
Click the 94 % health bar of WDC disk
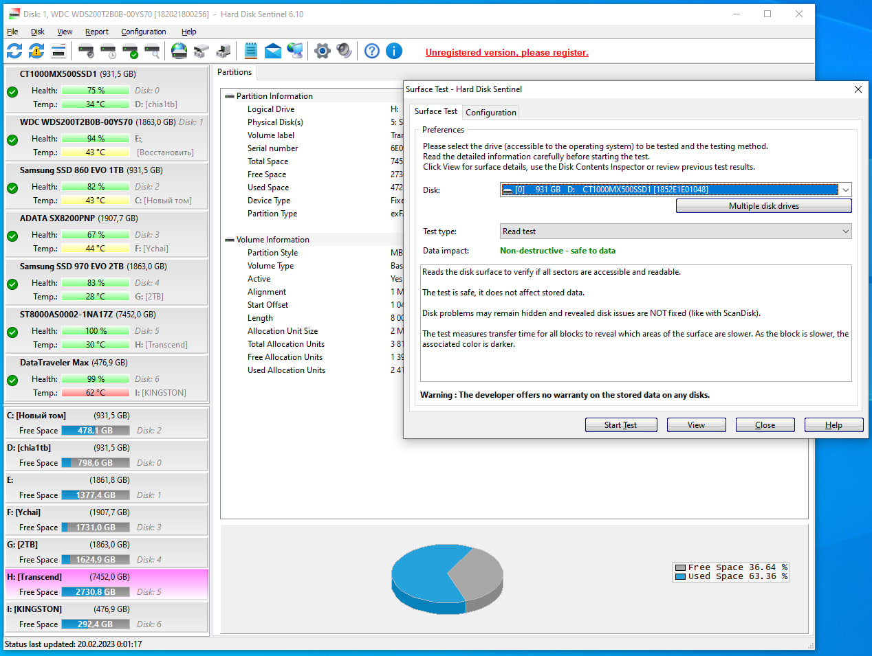click(96, 139)
